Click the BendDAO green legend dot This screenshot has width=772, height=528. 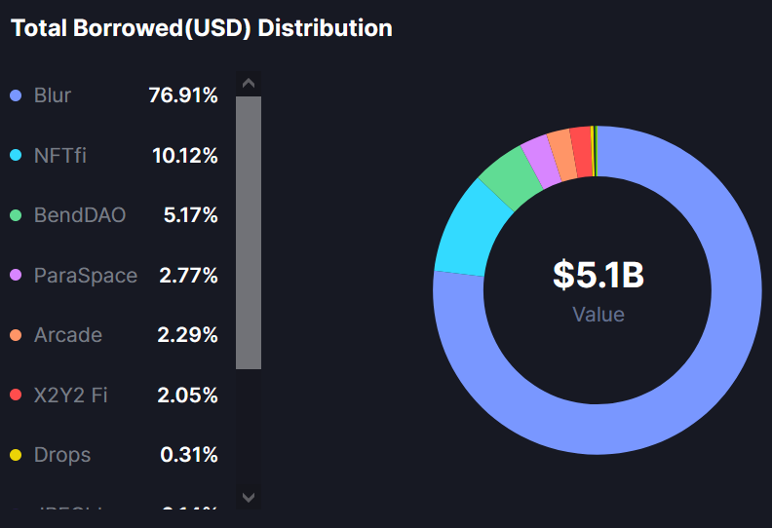pos(16,215)
